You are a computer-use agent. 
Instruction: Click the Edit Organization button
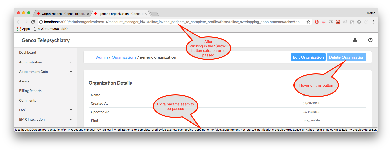pyautogui.click(x=308, y=57)
